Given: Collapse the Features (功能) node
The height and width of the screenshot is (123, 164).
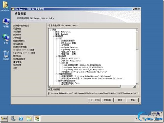Looking at the screenshot, I should (x=57, y=39).
